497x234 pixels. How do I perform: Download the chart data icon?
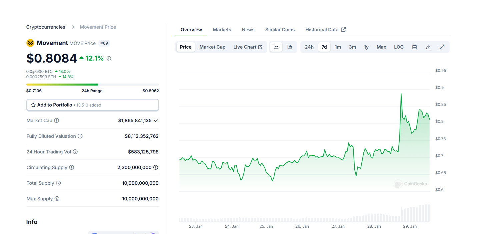coord(428,47)
